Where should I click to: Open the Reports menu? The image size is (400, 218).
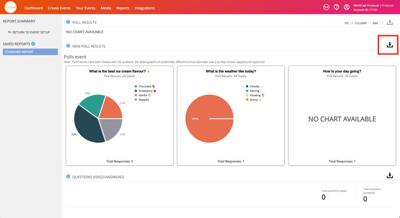[x=123, y=8]
